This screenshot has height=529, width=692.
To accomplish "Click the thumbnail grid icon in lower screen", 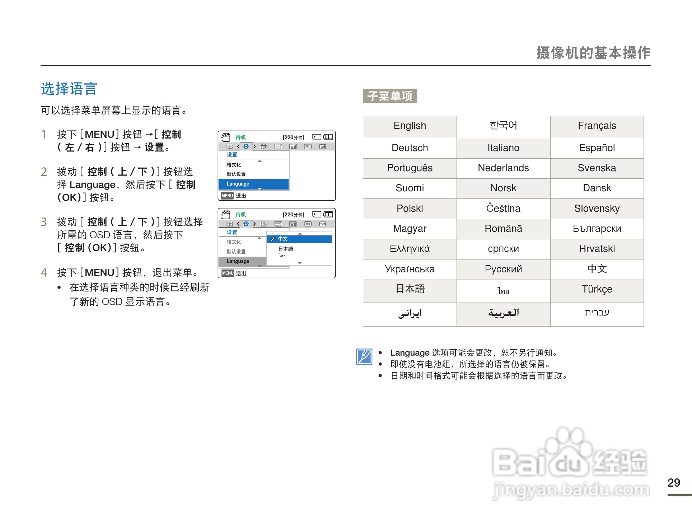I will (x=230, y=224).
